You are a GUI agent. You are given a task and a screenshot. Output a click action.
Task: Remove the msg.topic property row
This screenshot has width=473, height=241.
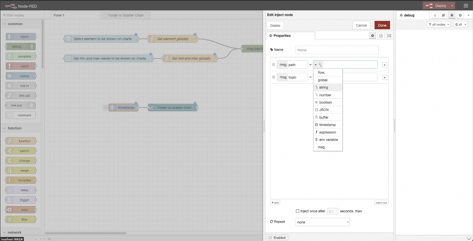(384, 78)
